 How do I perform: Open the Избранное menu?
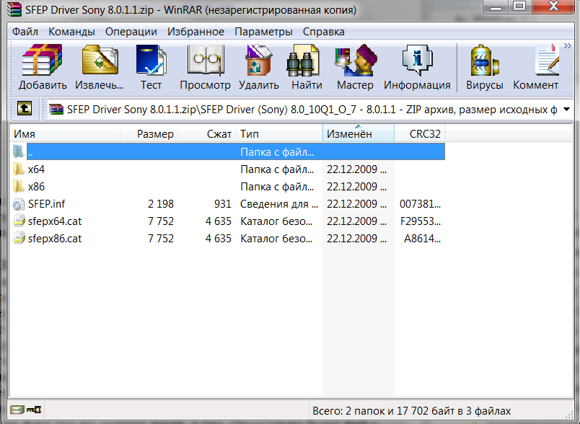click(x=195, y=32)
